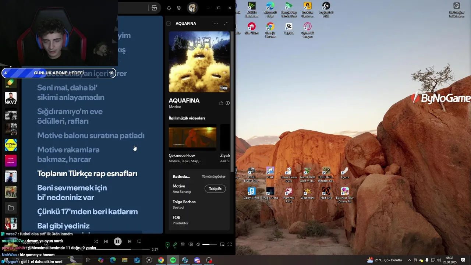Open Grand Theft Auto V shortcut
The width and height of the screenshot is (471, 265).
click(x=307, y=174)
